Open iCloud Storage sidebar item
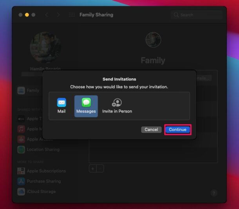The height and width of the screenshot is (209, 239). click(36, 192)
